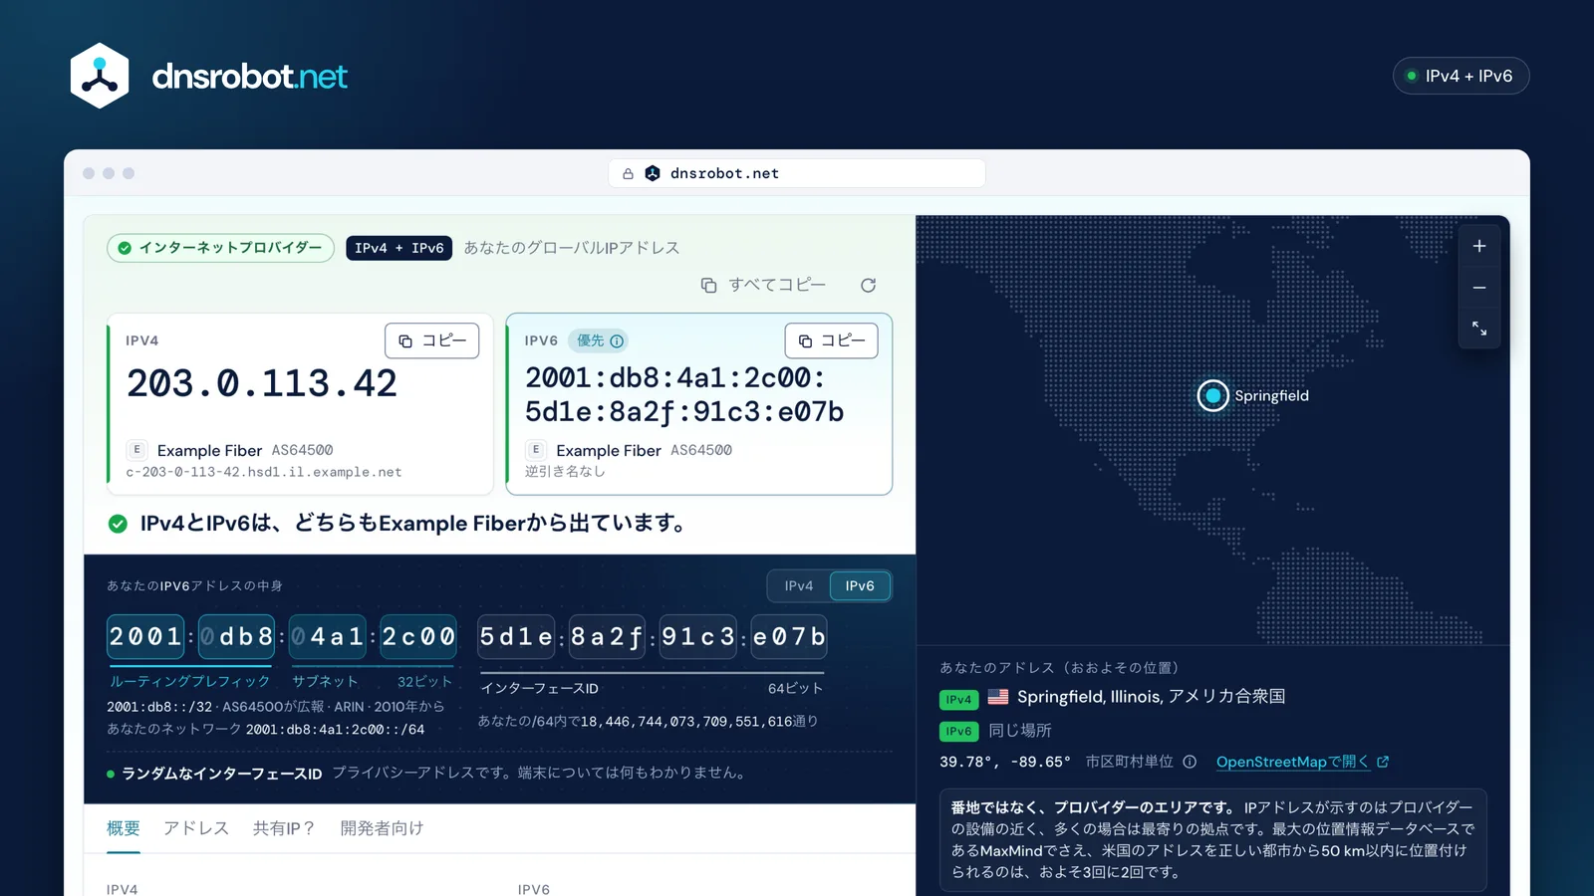Click the すべてコピー button
The height and width of the screenshot is (896, 1594).
coord(764,285)
